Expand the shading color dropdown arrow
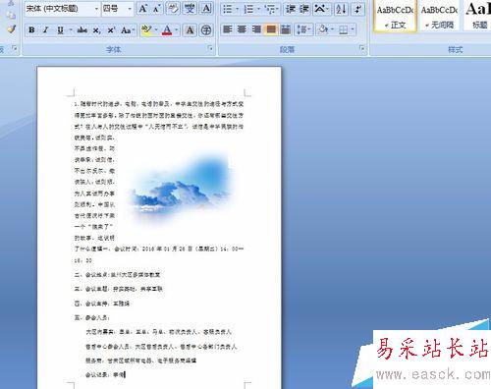The height and width of the screenshot is (389, 491). [x=332, y=29]
